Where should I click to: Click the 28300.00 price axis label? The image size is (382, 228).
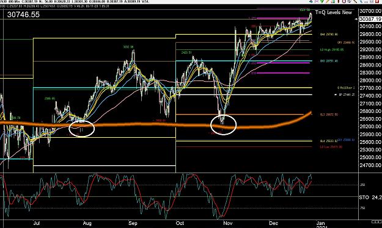click(370, 73)
